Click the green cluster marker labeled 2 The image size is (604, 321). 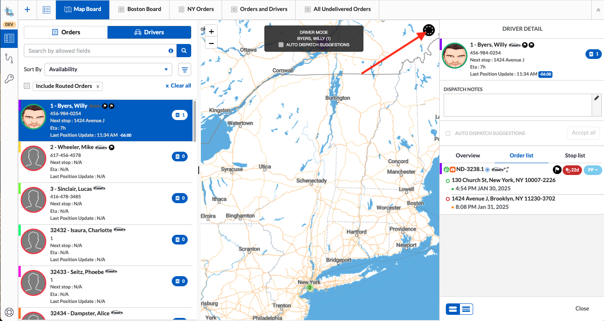tap(310, 288)
